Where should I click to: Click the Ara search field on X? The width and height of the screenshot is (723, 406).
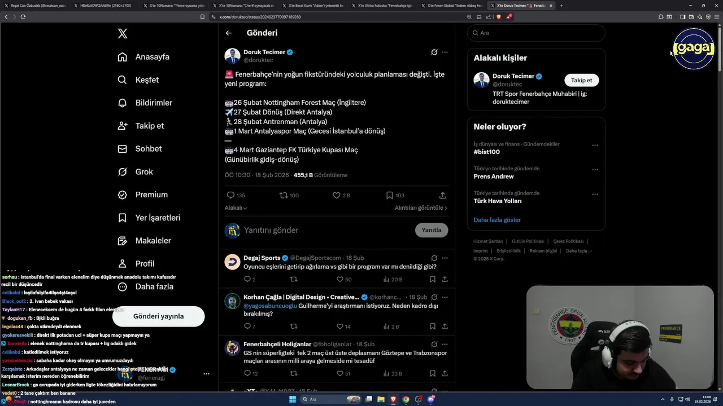coord(536,33)
